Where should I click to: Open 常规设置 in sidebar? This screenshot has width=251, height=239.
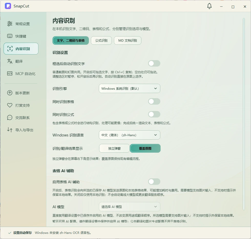pos(21,24)
